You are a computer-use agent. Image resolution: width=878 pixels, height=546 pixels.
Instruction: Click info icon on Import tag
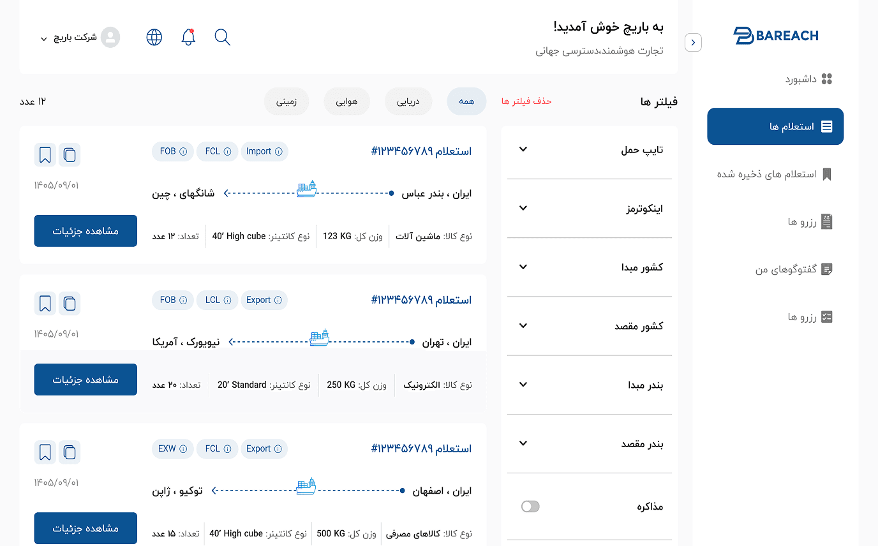tap(278, 152)
